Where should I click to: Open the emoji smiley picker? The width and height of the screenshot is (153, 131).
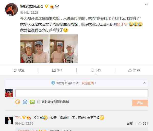pos(18,102)
